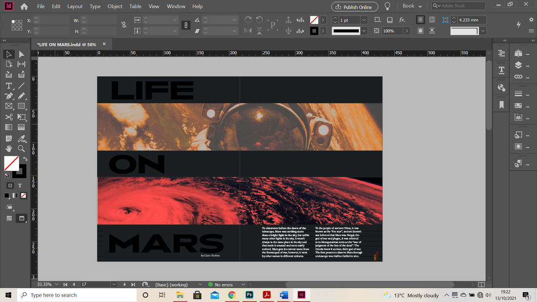This screenshot has height=302, width=537.
Task: Jump to first page button
Action: click(x=65, y=284)
